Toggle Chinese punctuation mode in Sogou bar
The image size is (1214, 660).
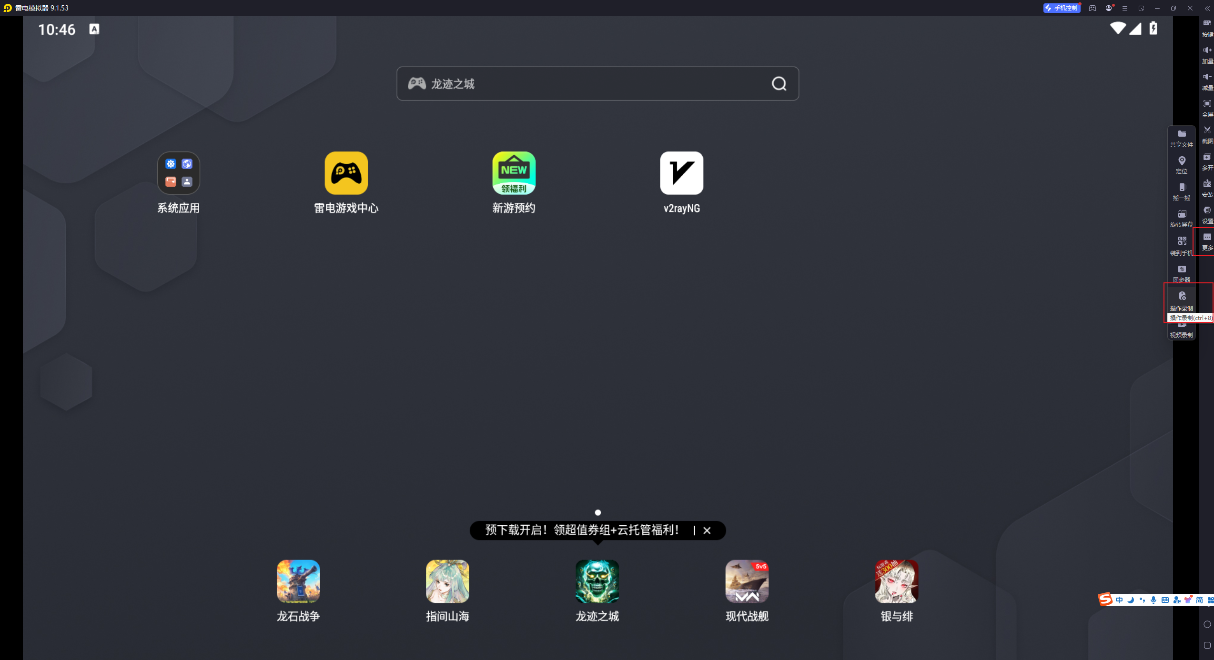[1142, 600]
